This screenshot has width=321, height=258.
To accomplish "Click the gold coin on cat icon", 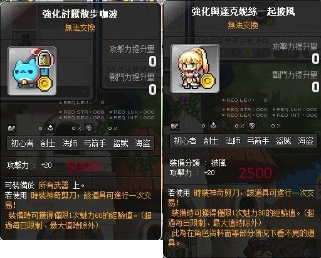I will pyautogui.click(x=45, y=83).
